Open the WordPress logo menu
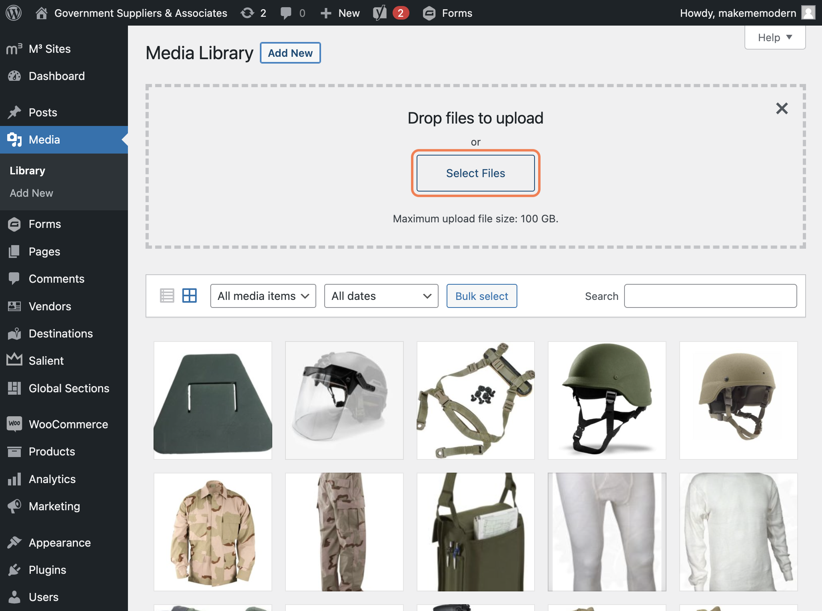 point(14,13)
